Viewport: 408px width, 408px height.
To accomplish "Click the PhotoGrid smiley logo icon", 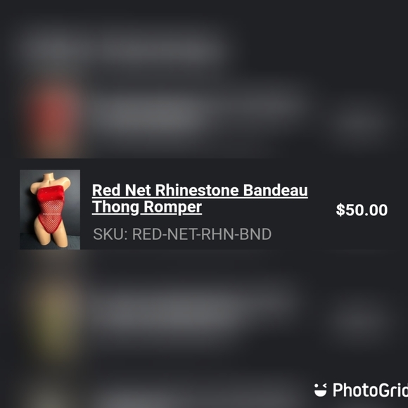I will click(x=320, y=390).
